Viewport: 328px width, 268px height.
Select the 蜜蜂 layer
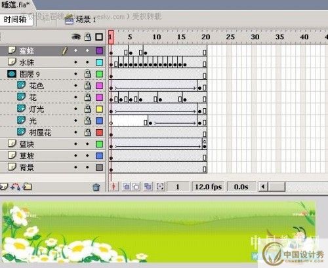[52, 51]
